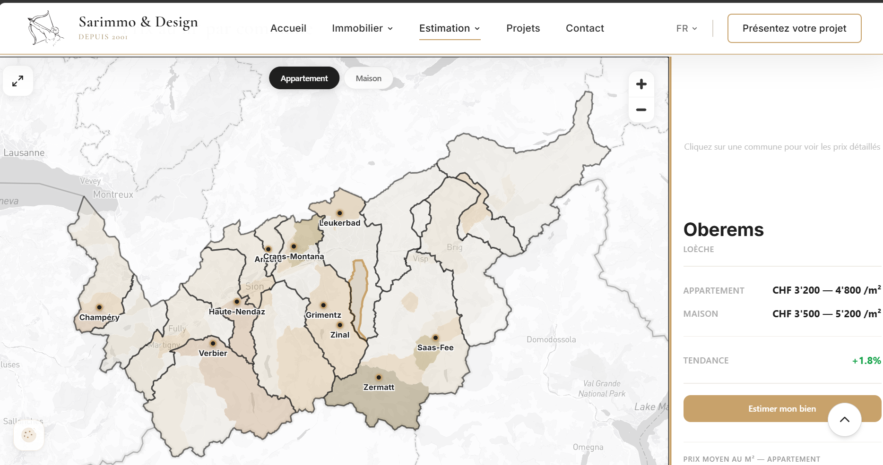Go to the Accueil page

288,28
